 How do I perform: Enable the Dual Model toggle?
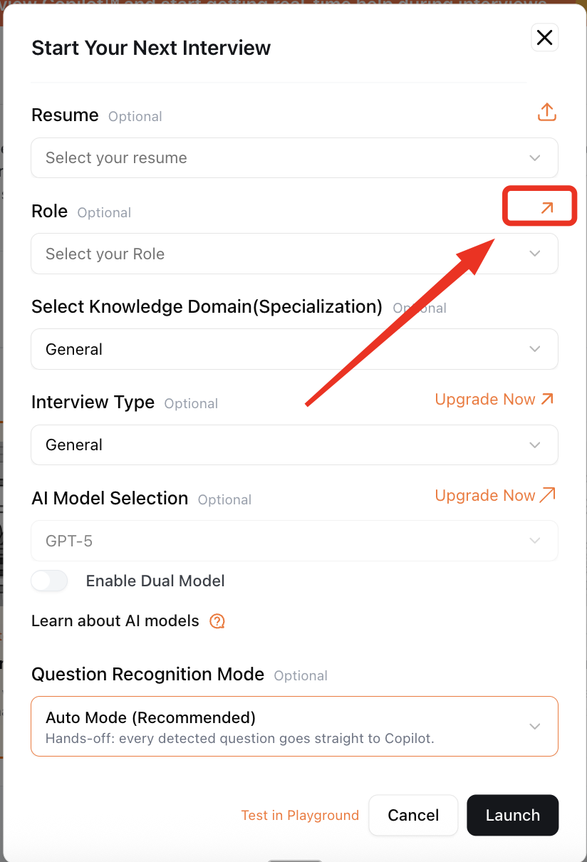[50, 581]
